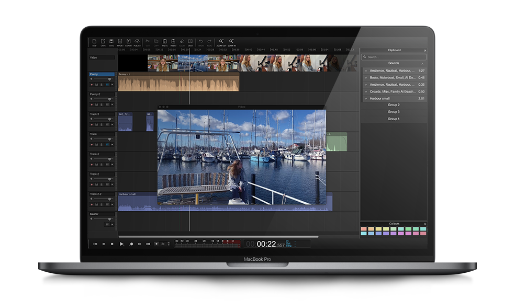Start playback with the play button

click(121, 244)
